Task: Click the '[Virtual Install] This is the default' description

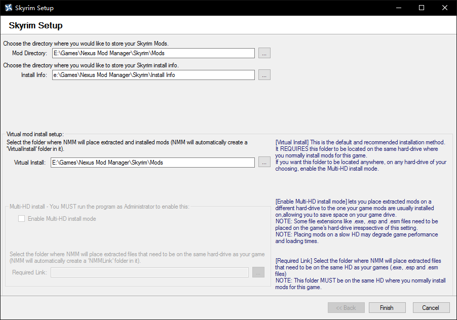Action: click(x=361, y=155)
